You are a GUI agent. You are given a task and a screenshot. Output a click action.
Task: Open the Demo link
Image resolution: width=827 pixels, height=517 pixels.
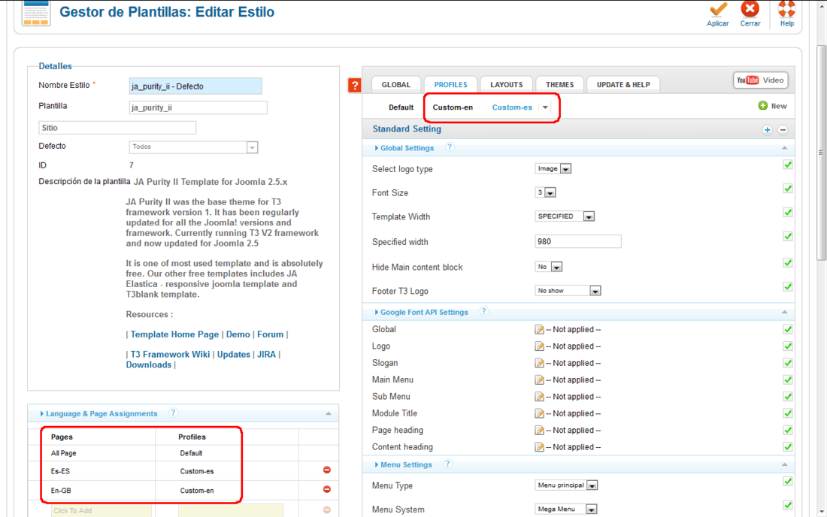pos(238,334)
